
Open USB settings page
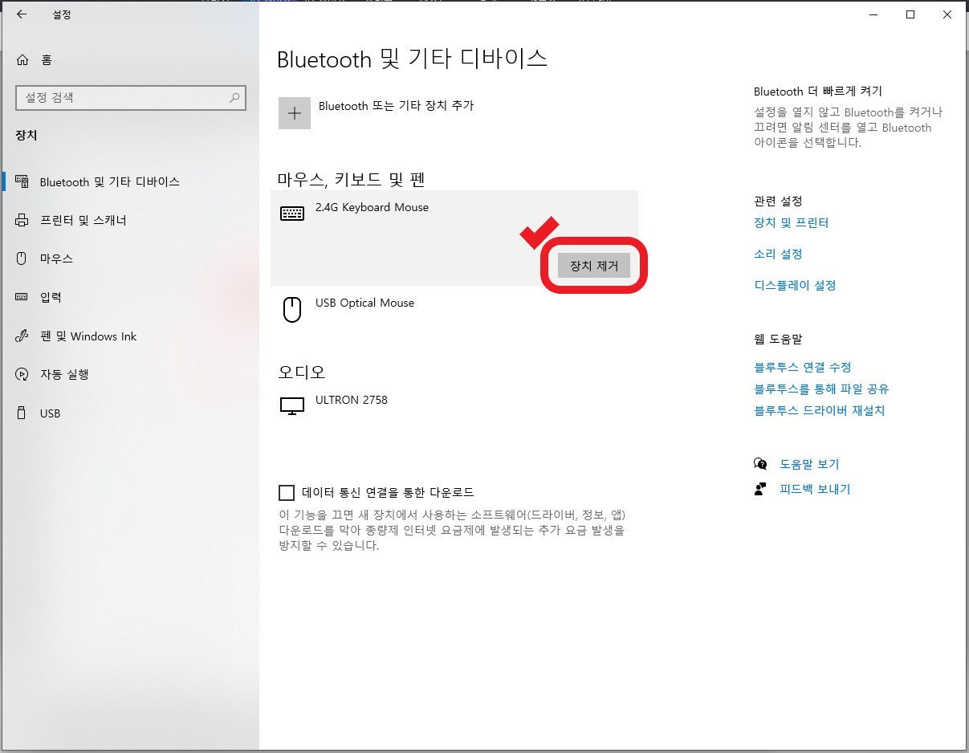(x=50, y=413)
